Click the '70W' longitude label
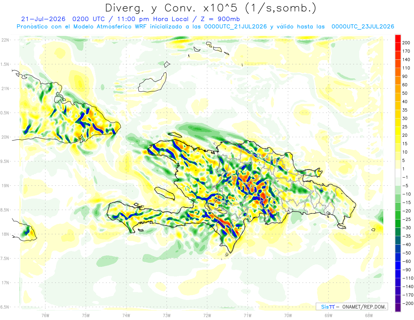 288,315
